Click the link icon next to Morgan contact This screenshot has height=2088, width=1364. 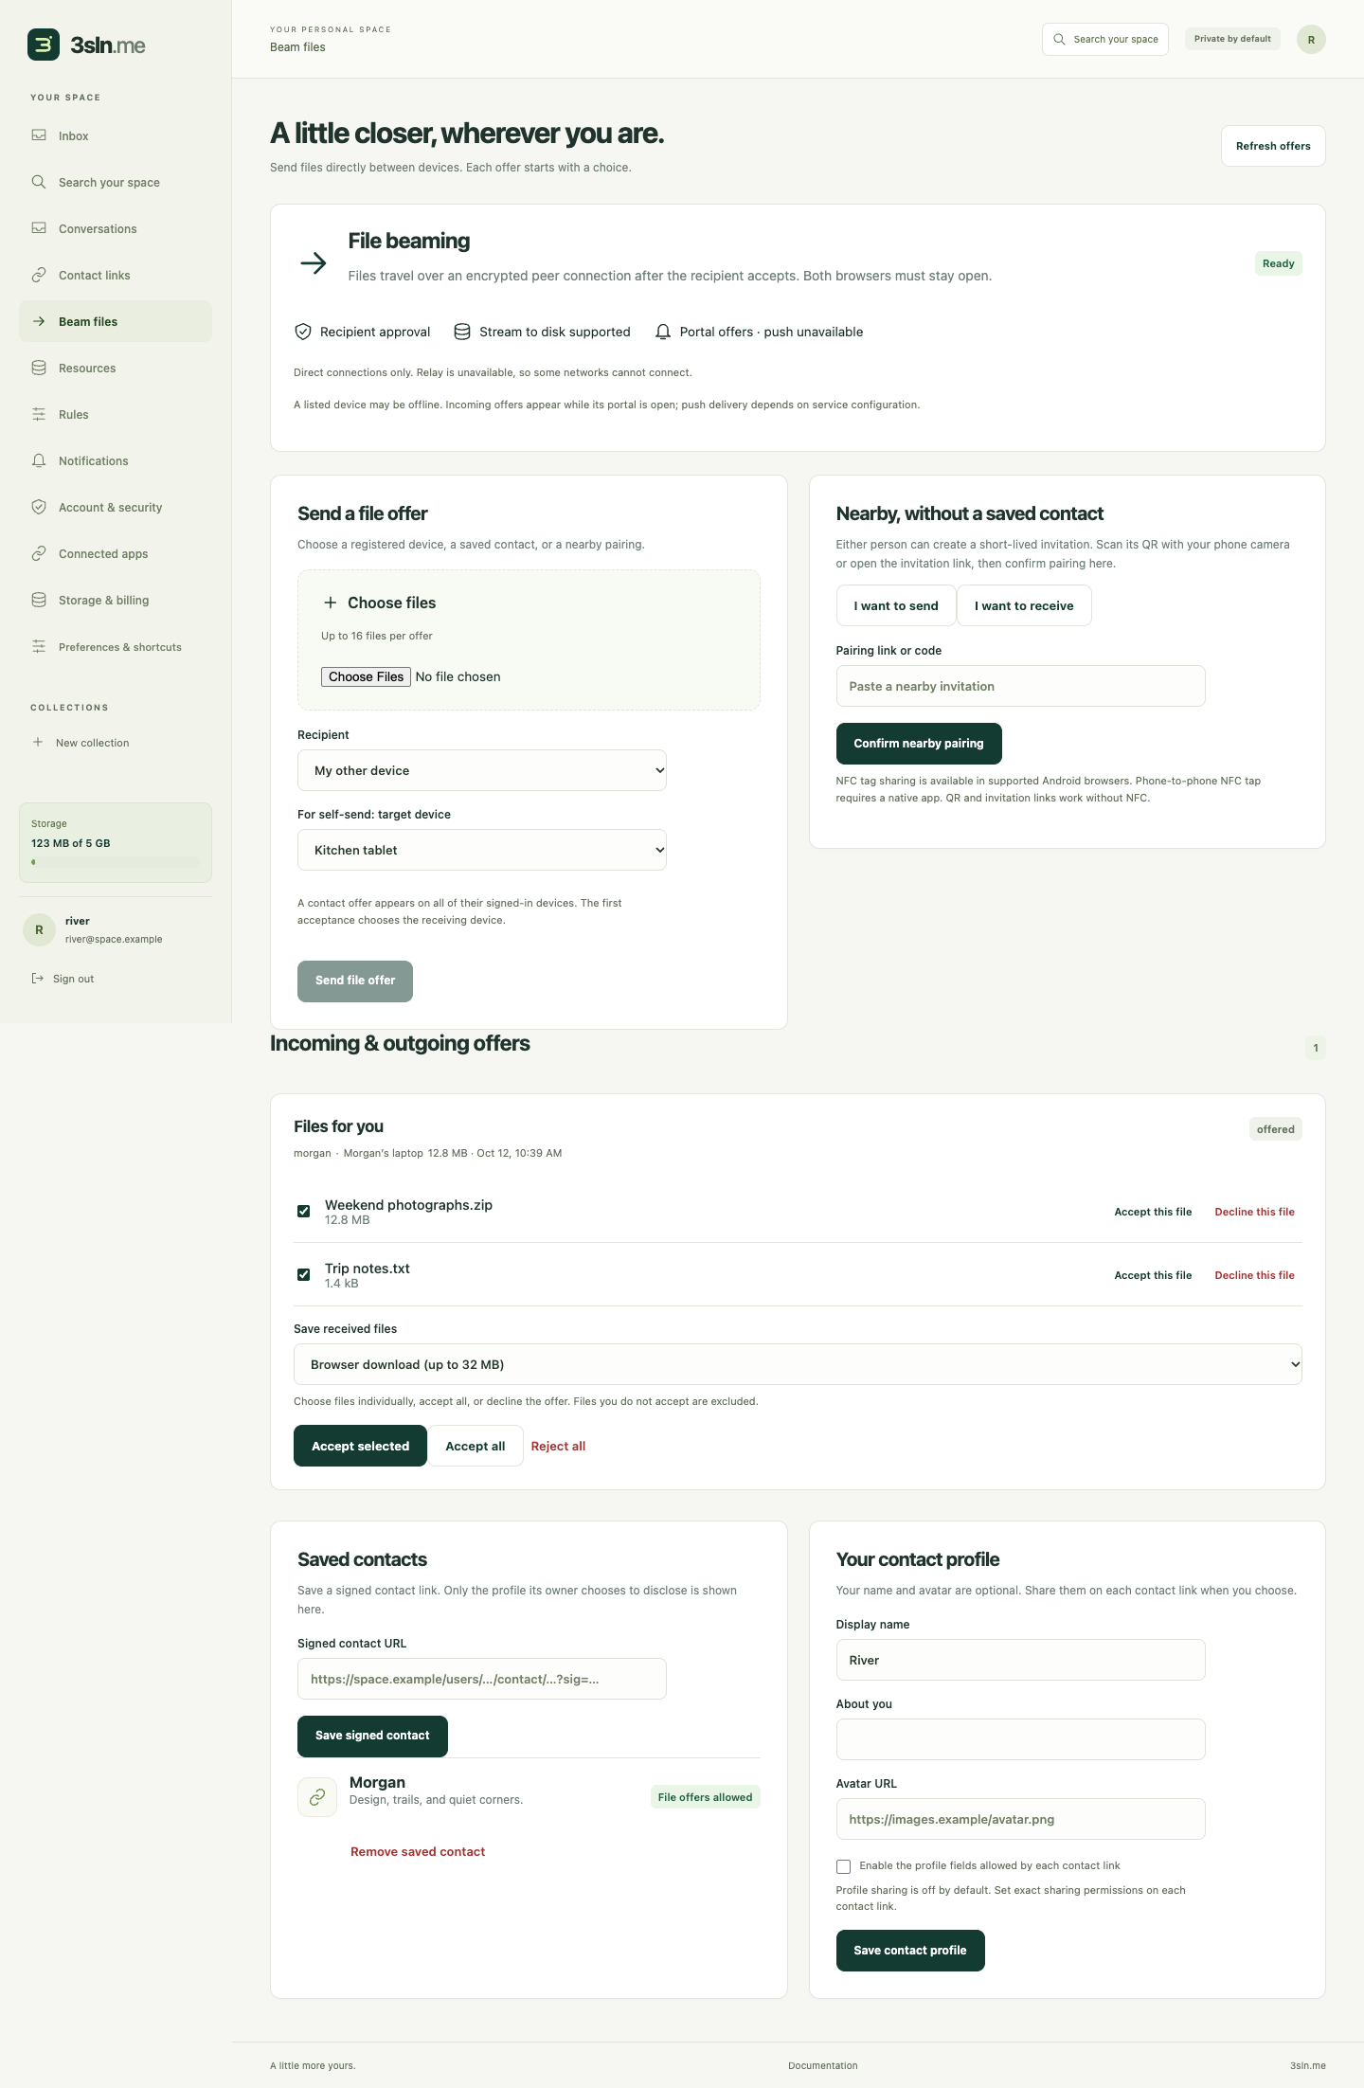coord(317,1796)
